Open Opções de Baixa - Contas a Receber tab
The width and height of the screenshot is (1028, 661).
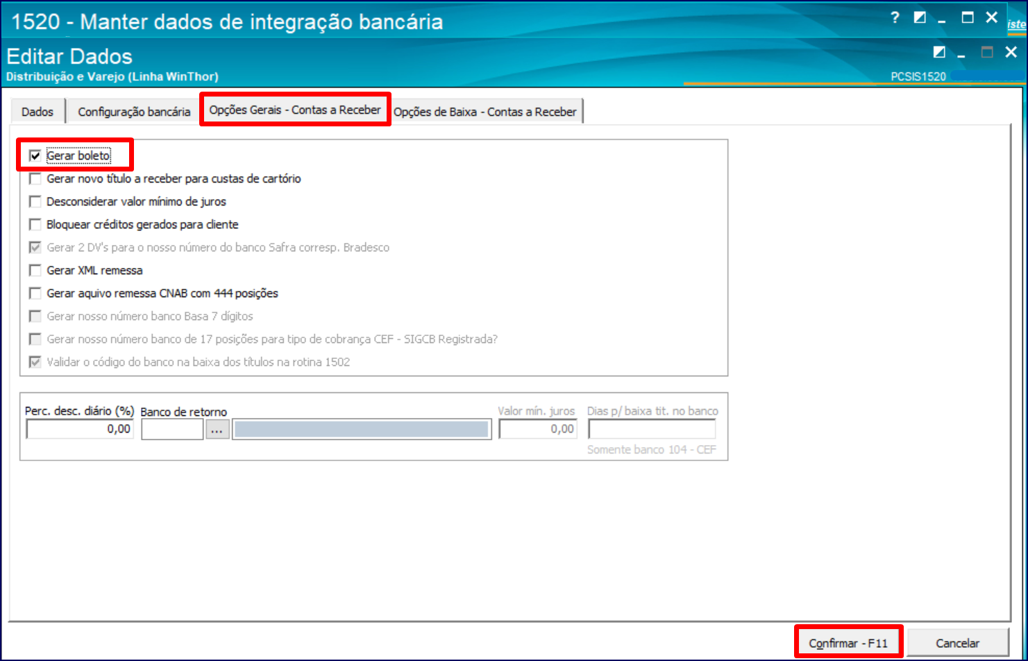pos(485,112)
